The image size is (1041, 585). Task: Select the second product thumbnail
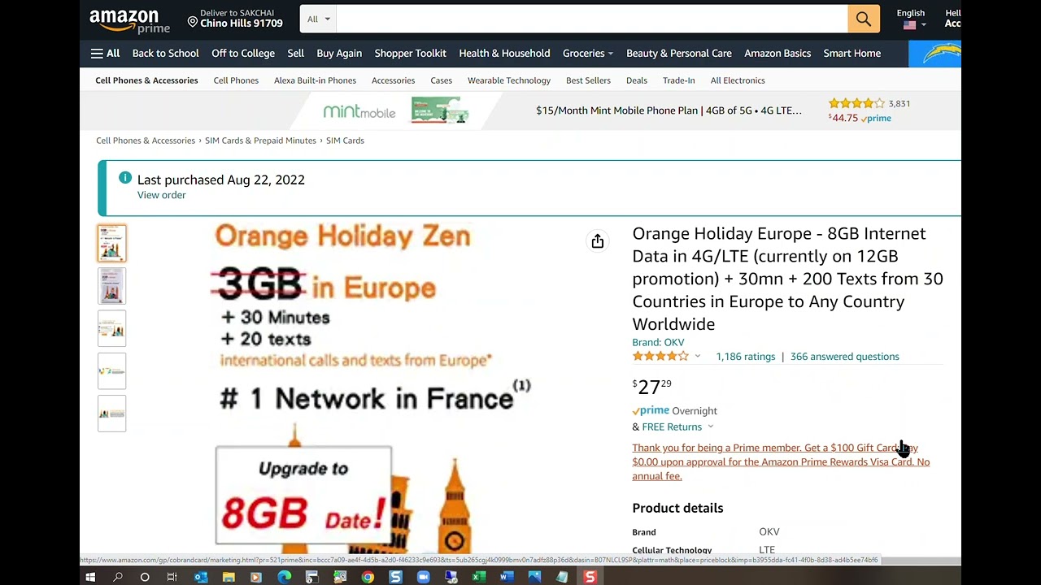coord(111,286)
